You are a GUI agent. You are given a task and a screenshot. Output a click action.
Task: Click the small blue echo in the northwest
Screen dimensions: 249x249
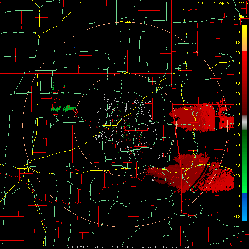(x=74, y=48)
